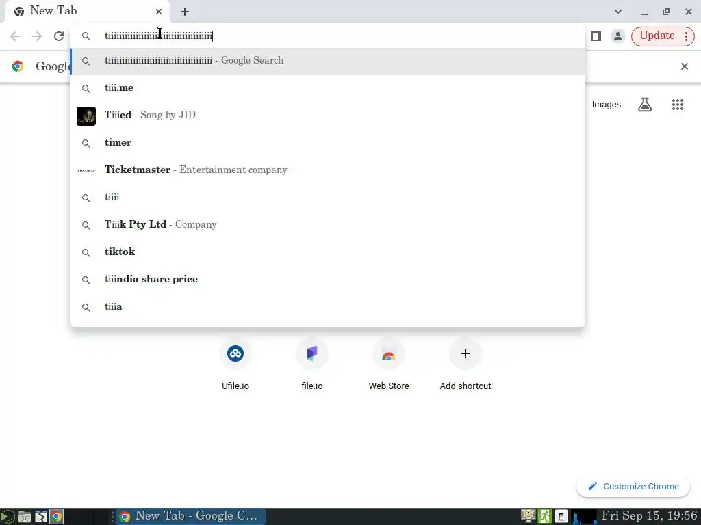Choose the tiktok suggestion
Screen dimensions: 701x525
pyautogui.click(x=328, y=252)
